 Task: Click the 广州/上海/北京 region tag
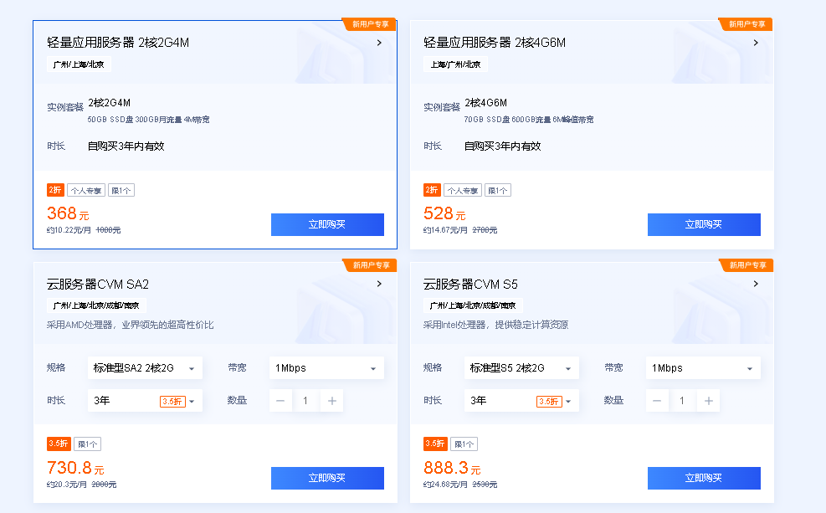coord(79,64)
